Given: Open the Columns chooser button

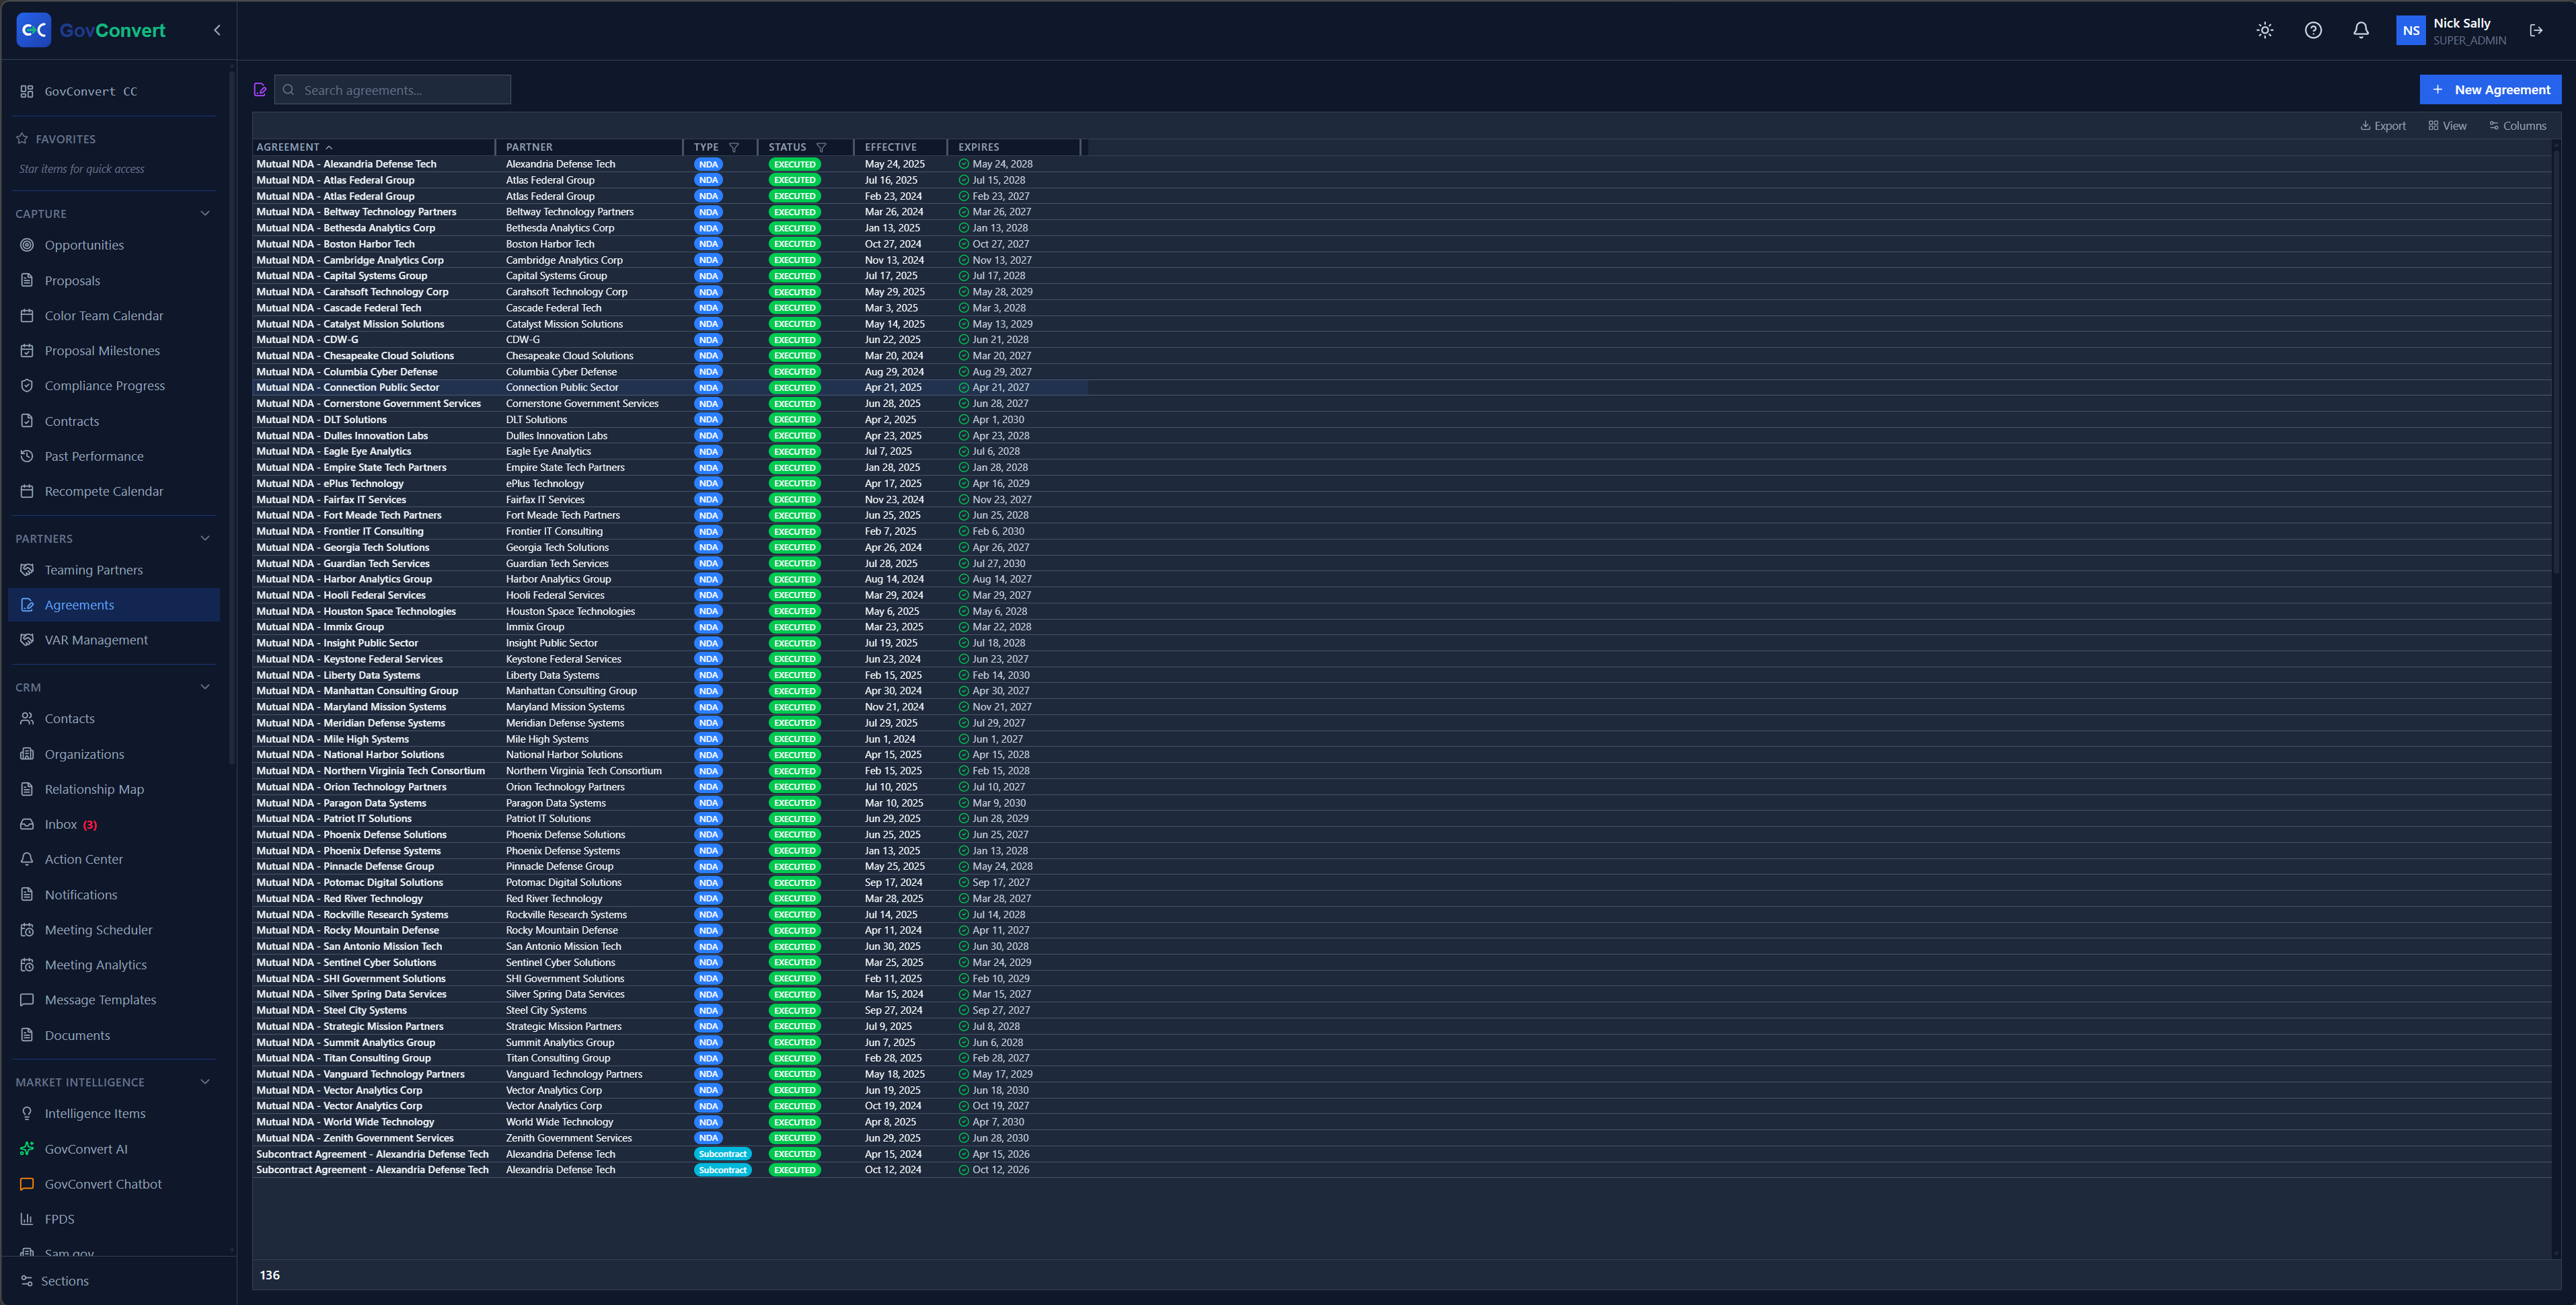Looking at the screenshot, I should pos(2517,126).
